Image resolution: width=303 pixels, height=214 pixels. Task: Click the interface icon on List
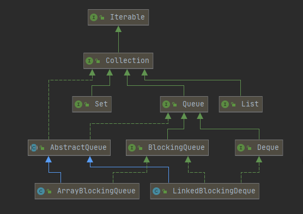click(225, 104)
